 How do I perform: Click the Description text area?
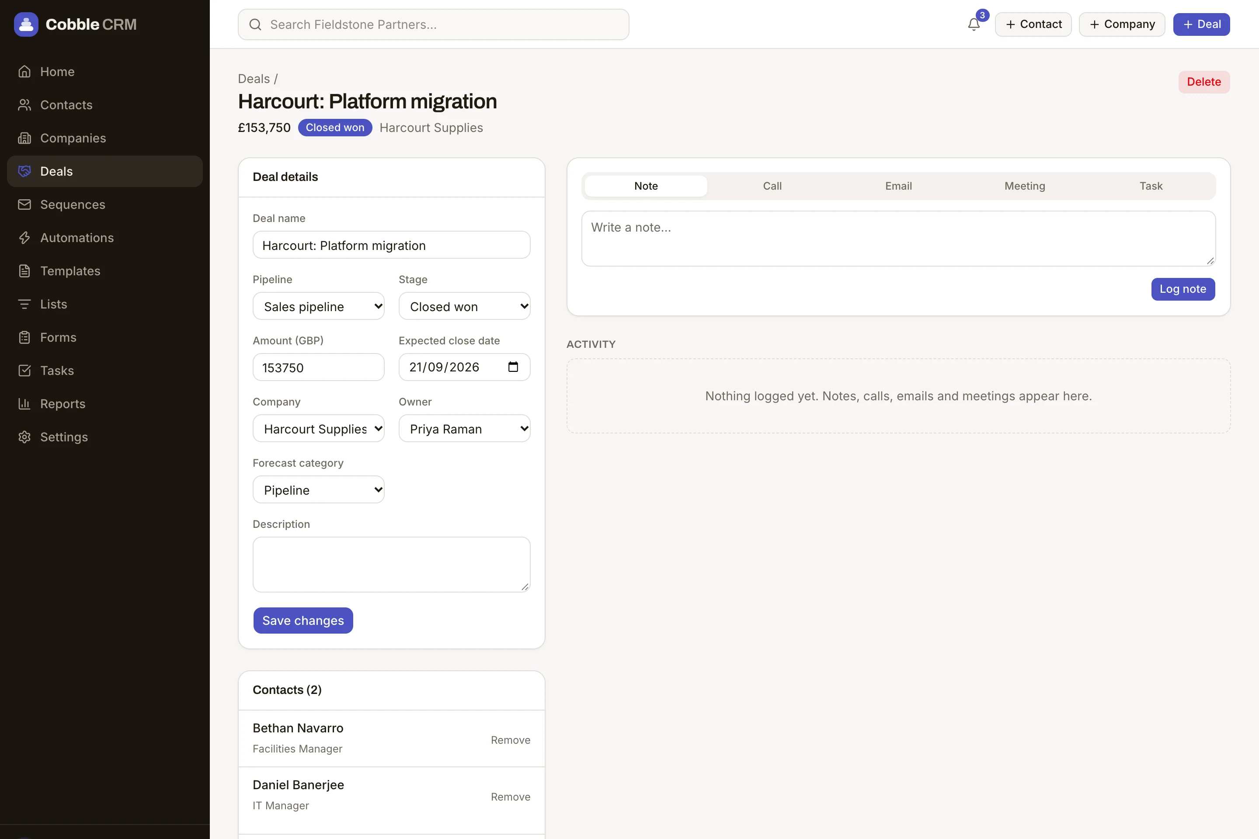tap(391, 564)
